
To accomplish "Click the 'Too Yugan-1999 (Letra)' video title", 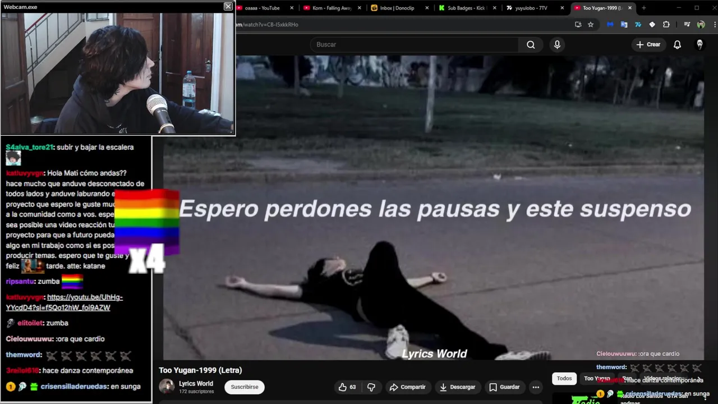I will (x=200, y=370).
